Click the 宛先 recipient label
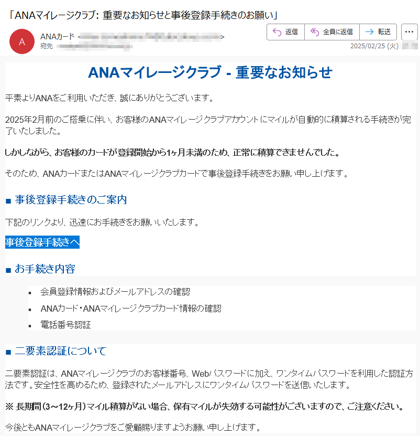This screenshot has height=436, width=420. pos(47,46)
